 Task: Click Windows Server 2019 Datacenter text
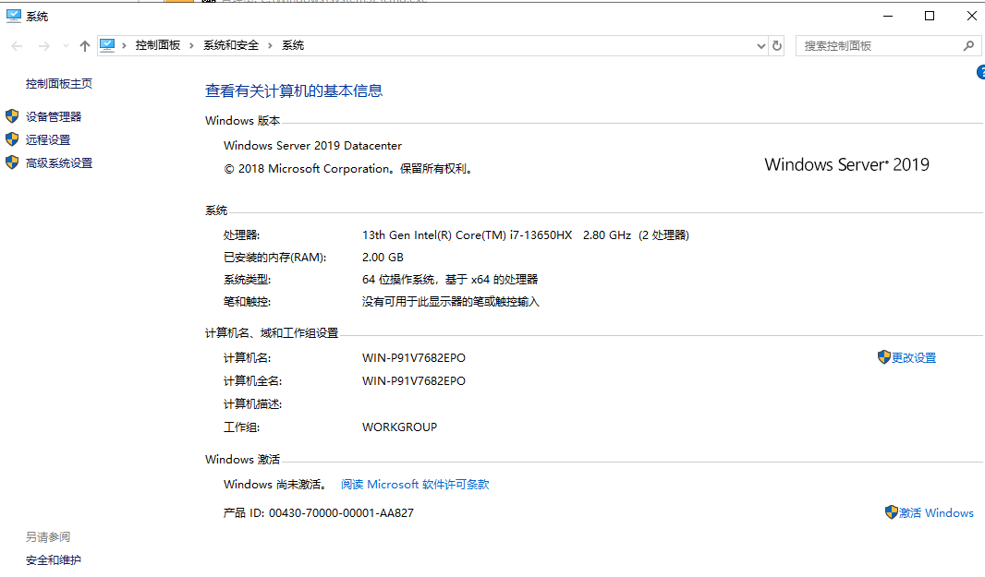click(x=312, y=146)
